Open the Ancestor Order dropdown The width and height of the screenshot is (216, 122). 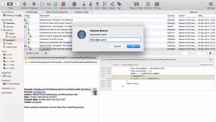[x=83, y=12]
